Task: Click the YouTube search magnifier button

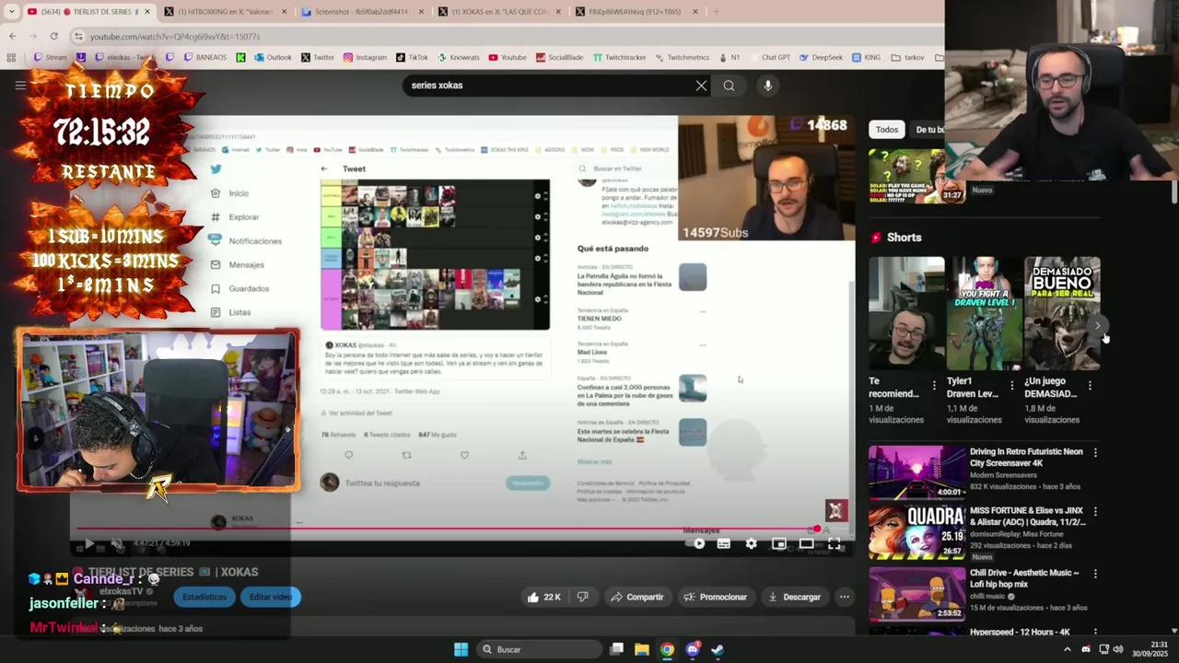Action: (x=729, y=86)
